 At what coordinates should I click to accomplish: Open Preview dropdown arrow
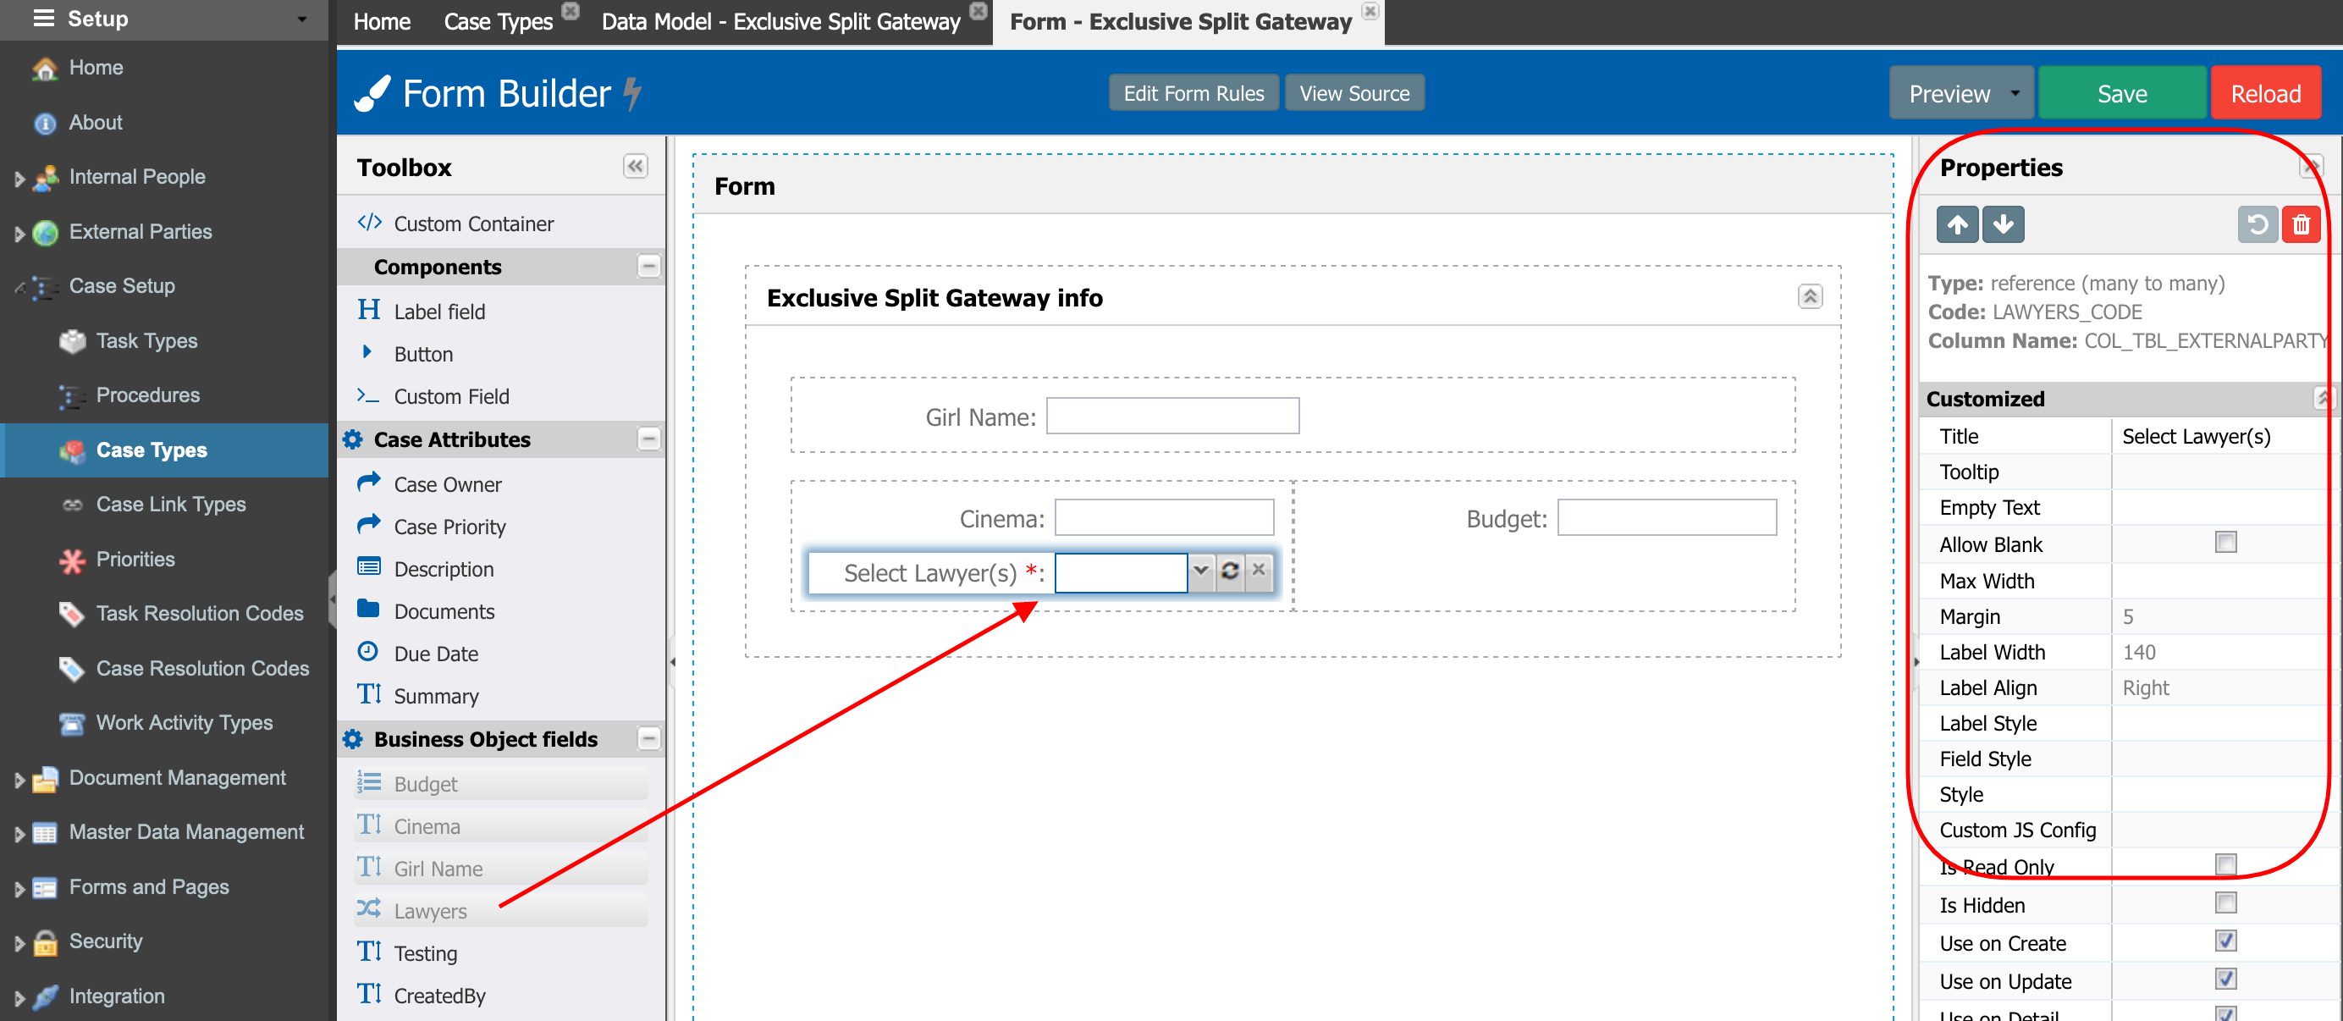pos(2014,94)
